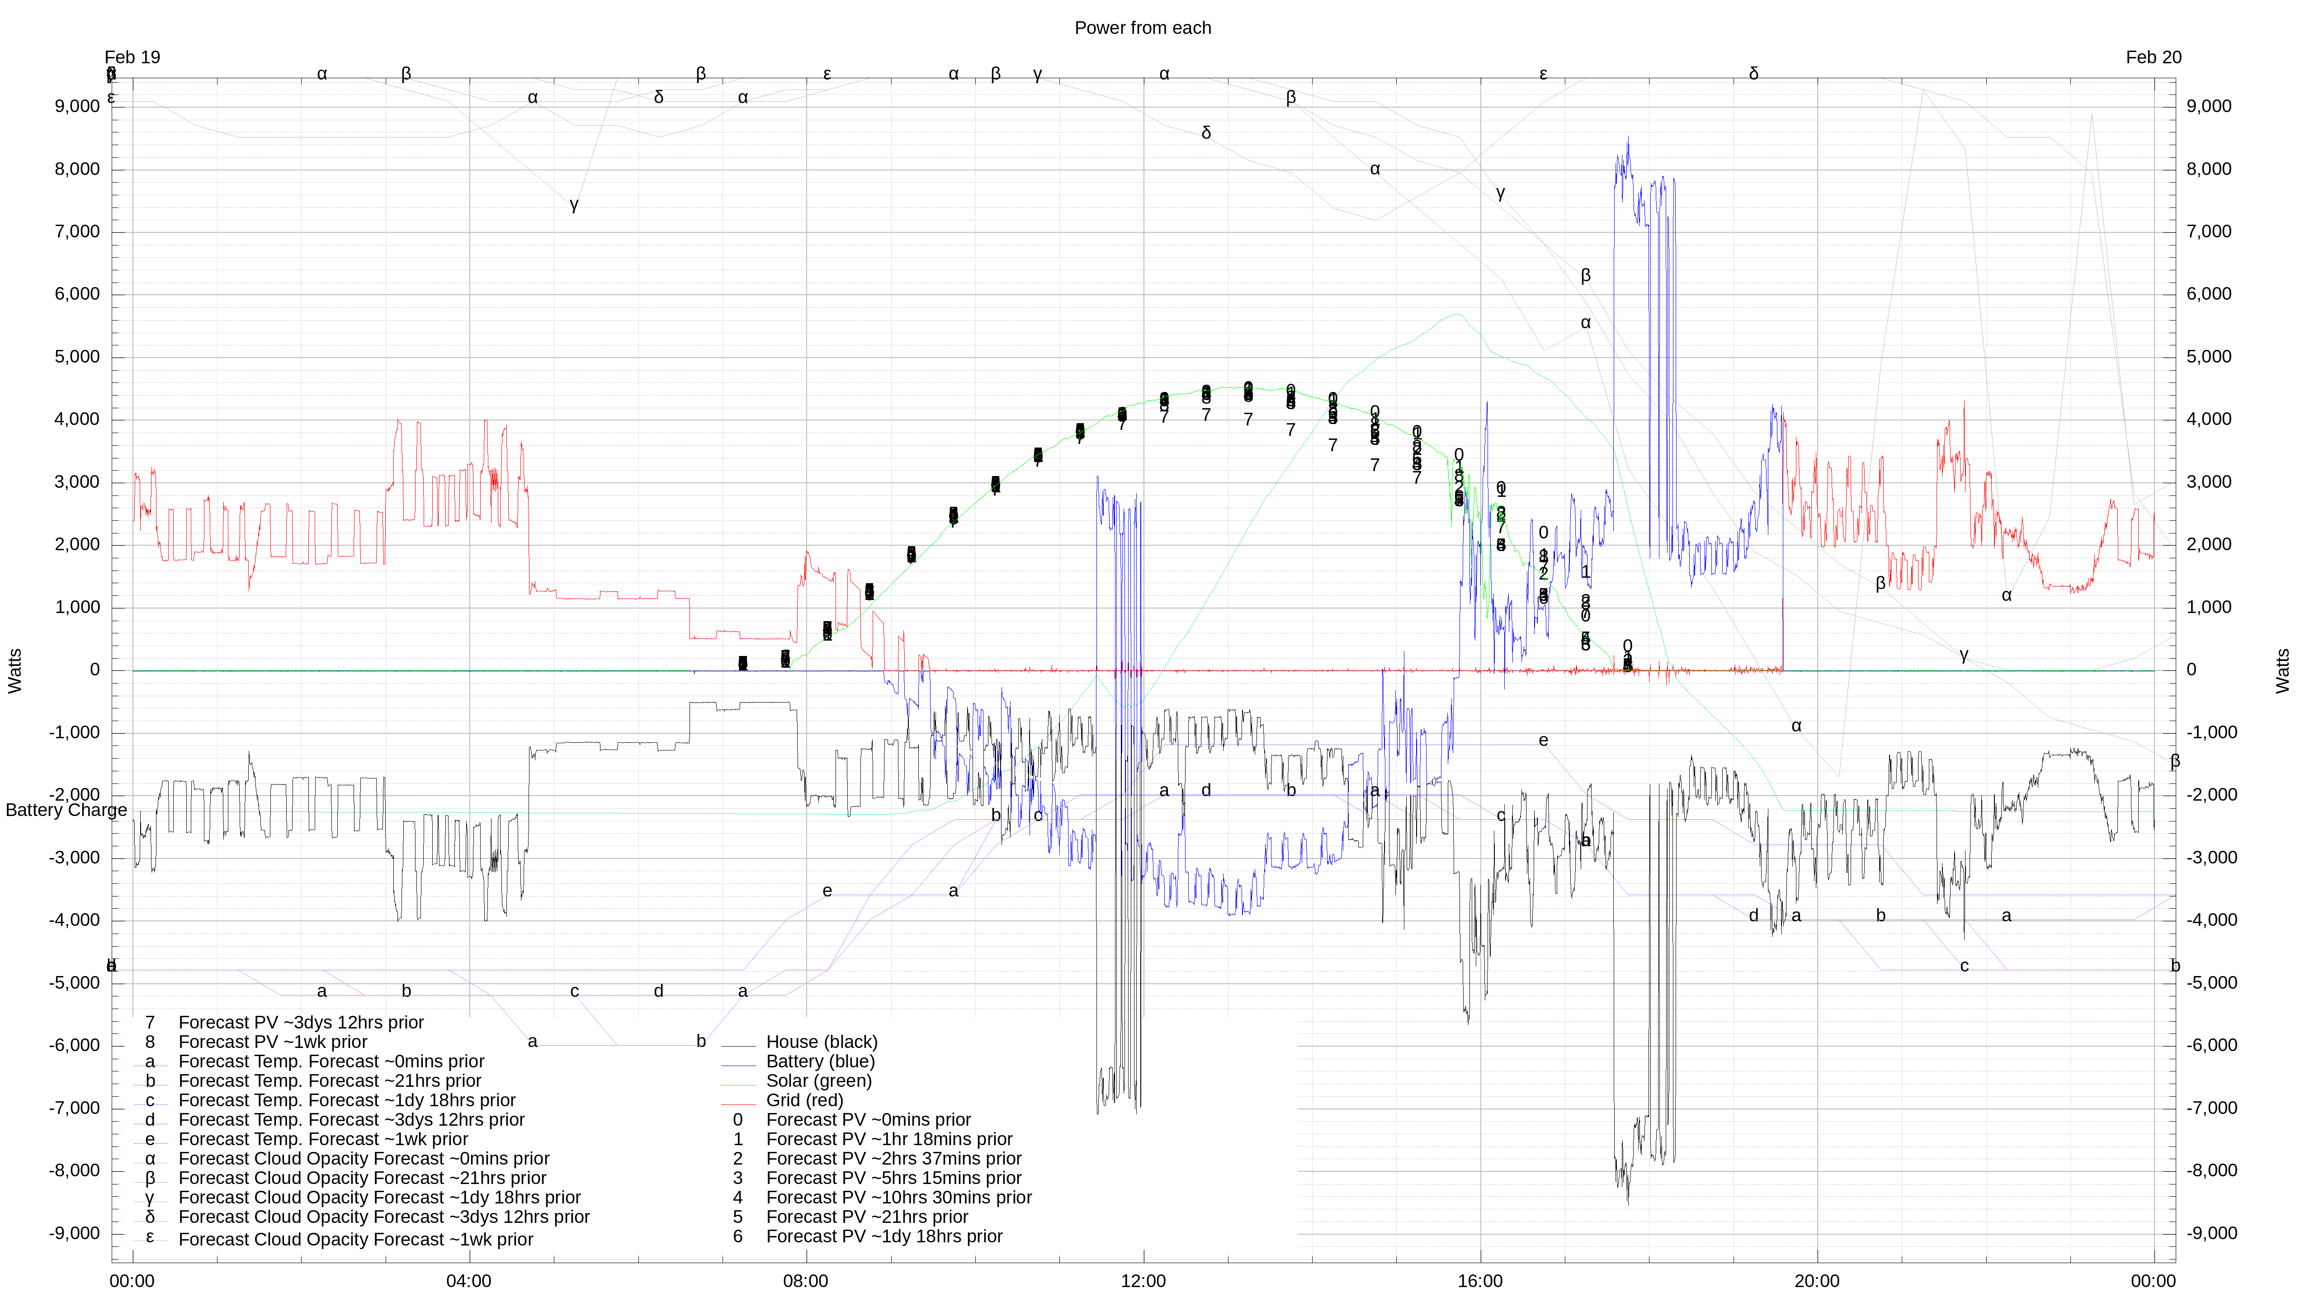Click the '04:00' time axis tick label
The width and height of the screenshot is (2315, 1302).
468,1281
